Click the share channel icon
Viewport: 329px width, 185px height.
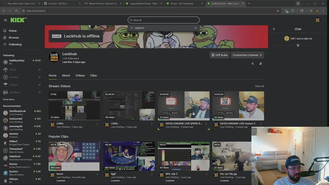point(252,64)
